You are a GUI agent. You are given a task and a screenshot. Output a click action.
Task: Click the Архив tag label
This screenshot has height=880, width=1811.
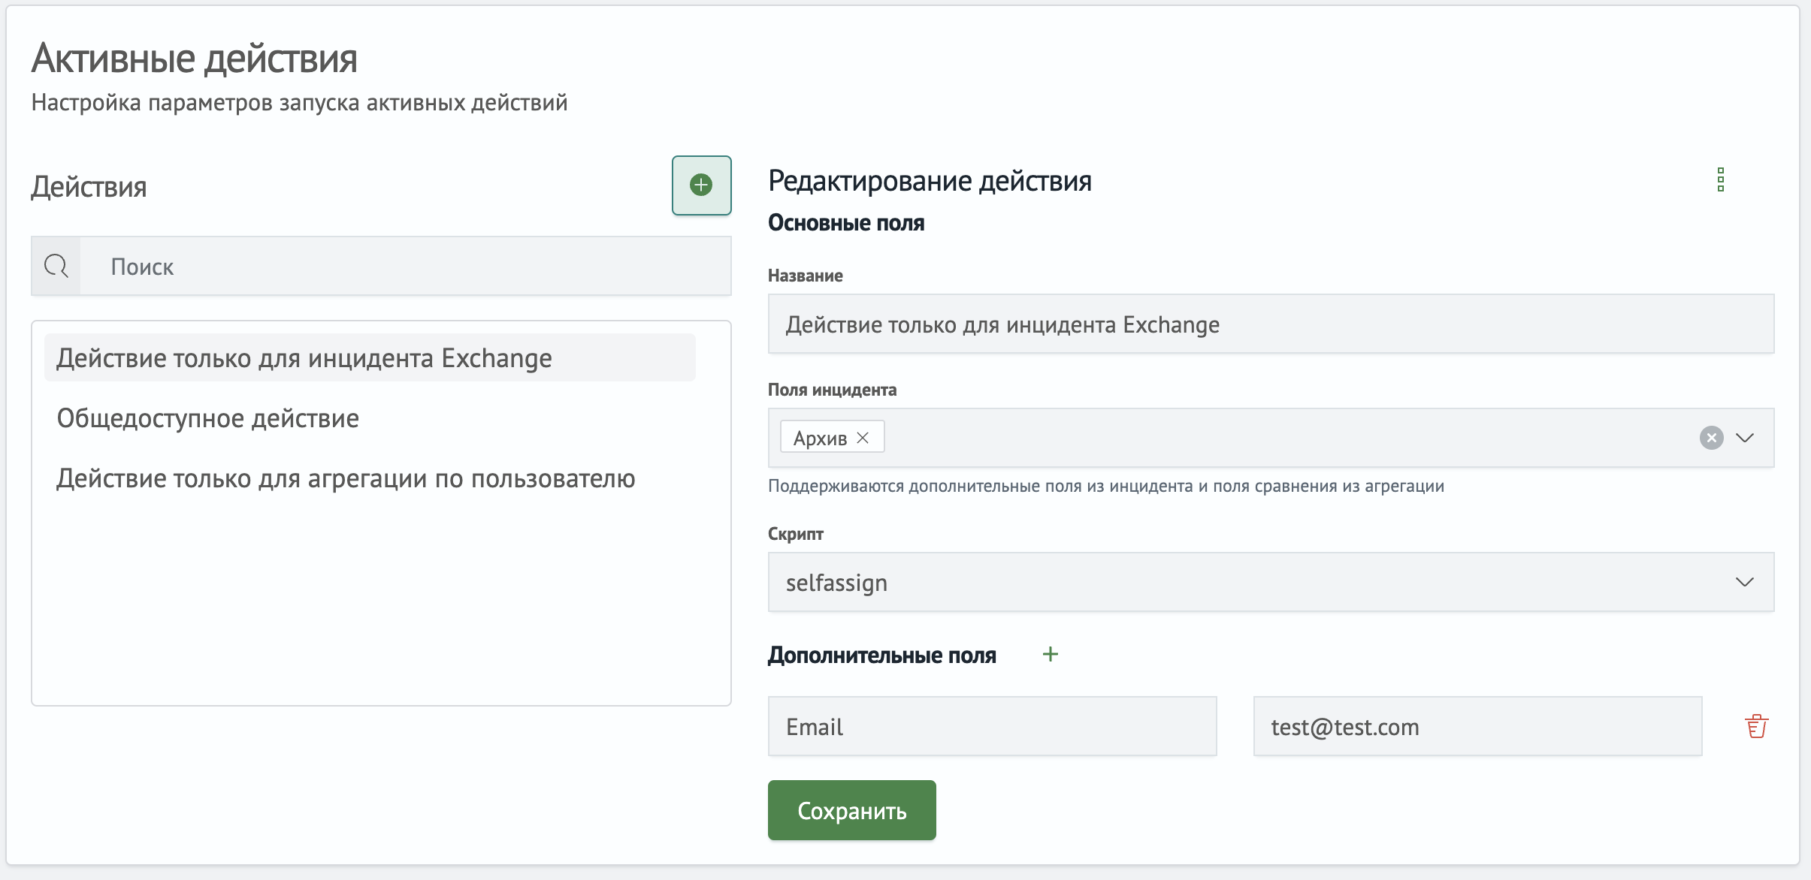(x=820, y=438)
